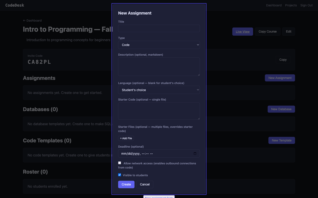Viewport: 318px width, 198px height.
Task: Open the calendar picker on the Deadline field
Action: (195, 153)
